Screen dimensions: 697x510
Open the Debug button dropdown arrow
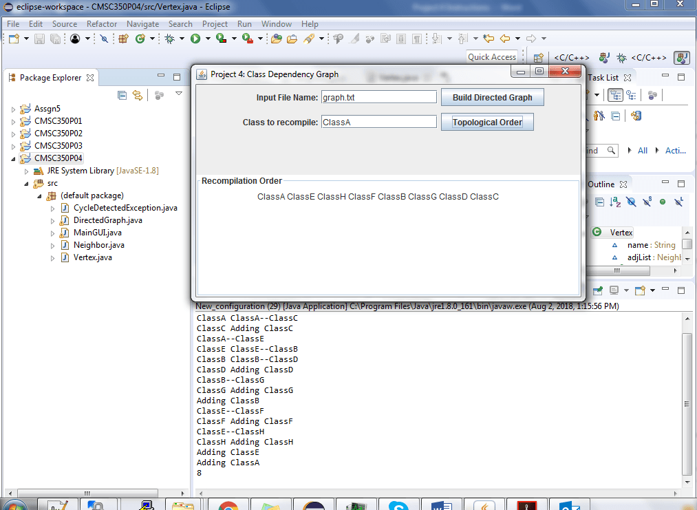pyautogui.click(x=182, y=39)
